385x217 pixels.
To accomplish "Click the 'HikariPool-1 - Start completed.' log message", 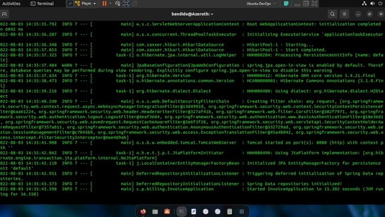I will click(286, 50).
